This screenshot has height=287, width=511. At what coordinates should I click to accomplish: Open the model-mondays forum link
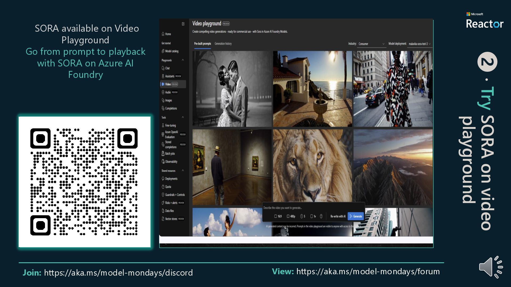tap(368, 272)
